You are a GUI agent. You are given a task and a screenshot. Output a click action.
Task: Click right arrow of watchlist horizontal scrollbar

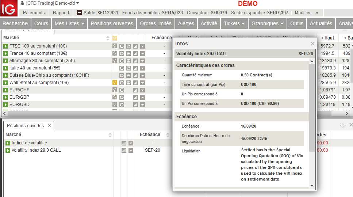(x=347, y=114)
